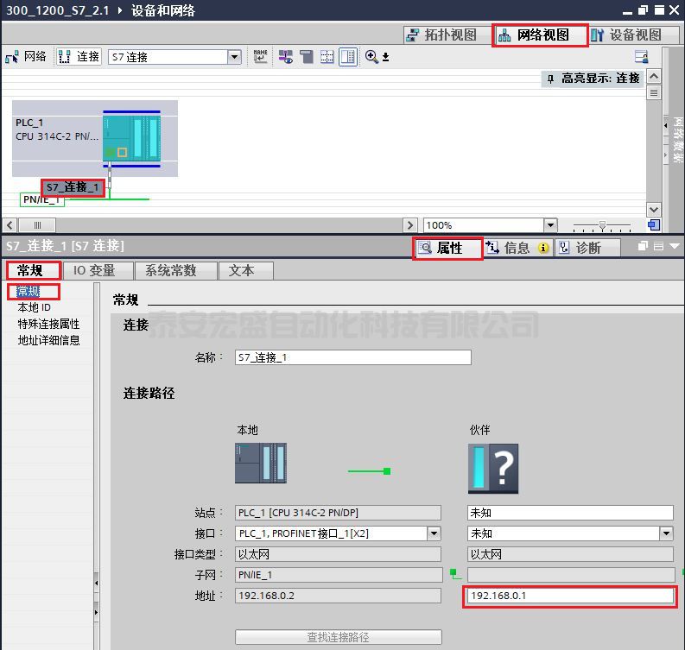This screenshot has width=685, height=650.
Task: Click the show address labels NAME icon
Action: (x=260, y=57)
